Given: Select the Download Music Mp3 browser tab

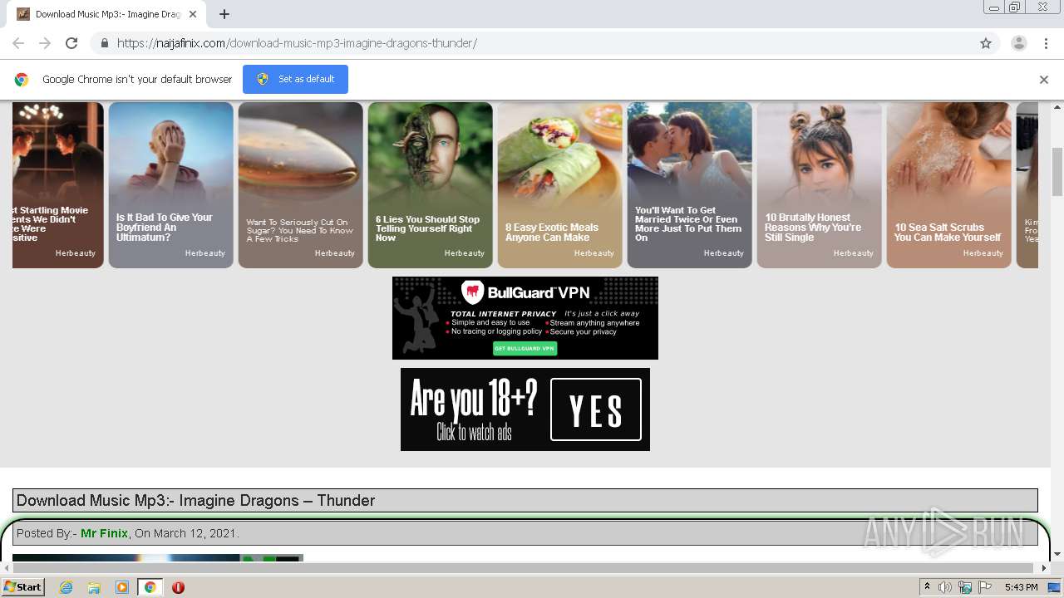Looking at the screenshot, I should click(x=106, y=14).
